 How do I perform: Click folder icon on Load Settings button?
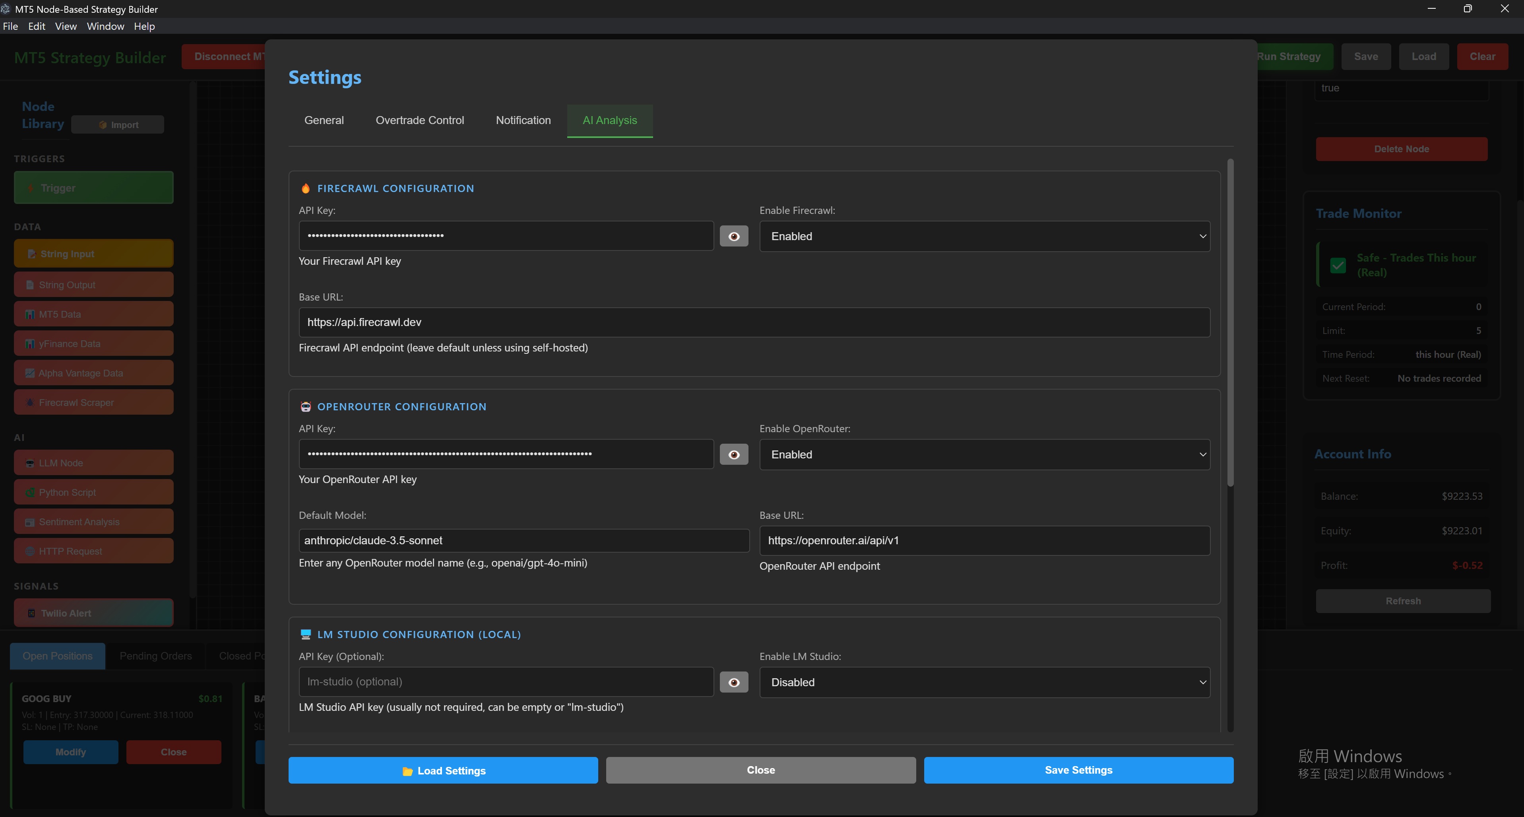tap(407, 771)
